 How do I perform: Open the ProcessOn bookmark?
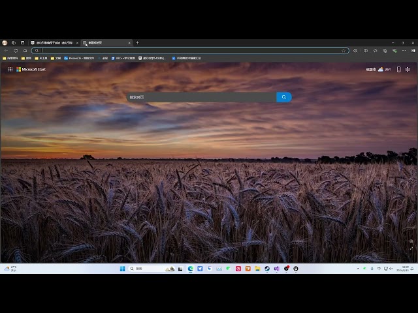(79, 58)
